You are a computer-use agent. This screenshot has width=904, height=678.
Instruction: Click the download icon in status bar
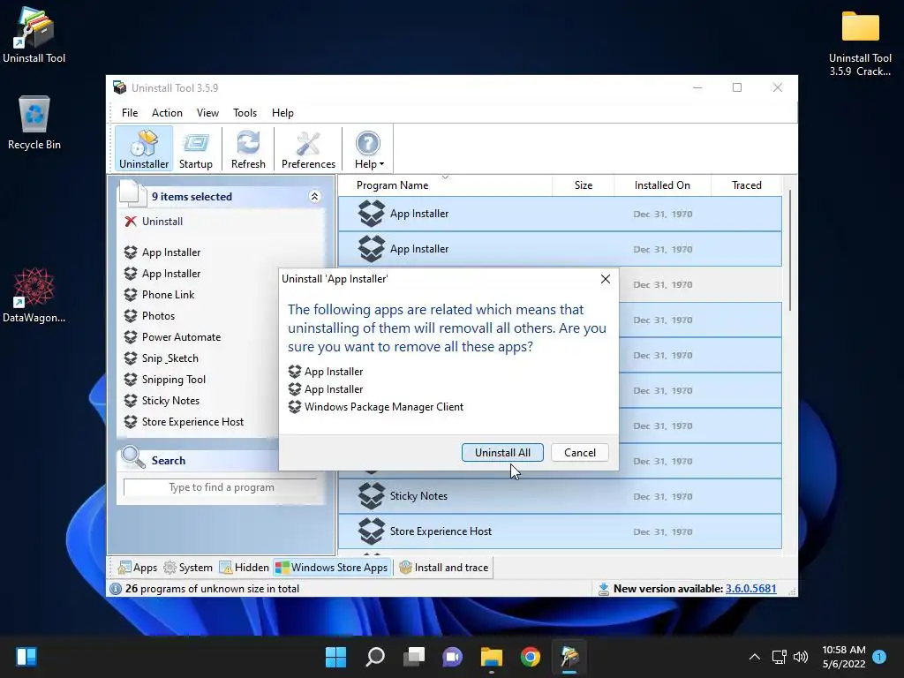click(603, 589)
